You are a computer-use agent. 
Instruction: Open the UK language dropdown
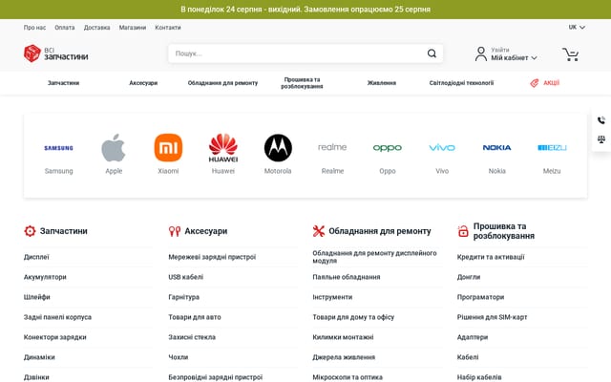pos(577,28)
